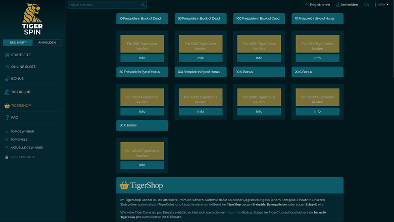
Task: Focus the Spiel suchen search field
Action: pos(108,5)
